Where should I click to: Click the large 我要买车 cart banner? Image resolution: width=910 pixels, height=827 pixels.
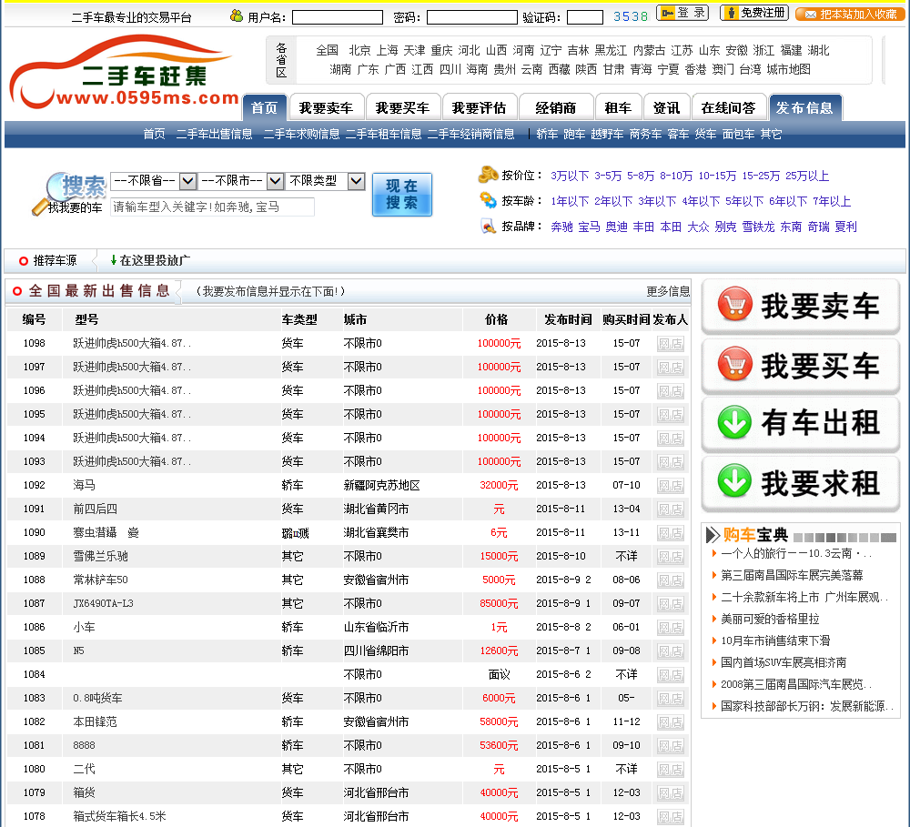point(800,367)
